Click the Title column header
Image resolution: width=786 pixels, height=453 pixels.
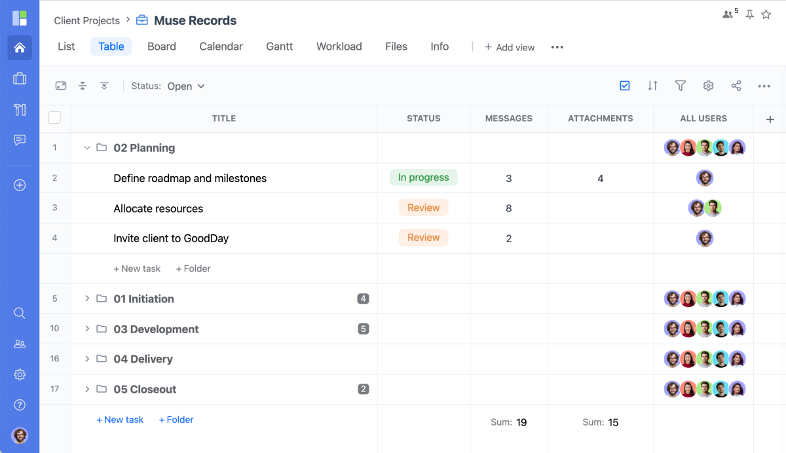[x=224, y=118]
